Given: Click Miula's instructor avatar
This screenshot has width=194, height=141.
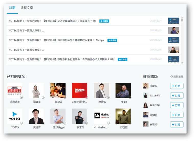Looking at the screenshot, I should 123,90.
